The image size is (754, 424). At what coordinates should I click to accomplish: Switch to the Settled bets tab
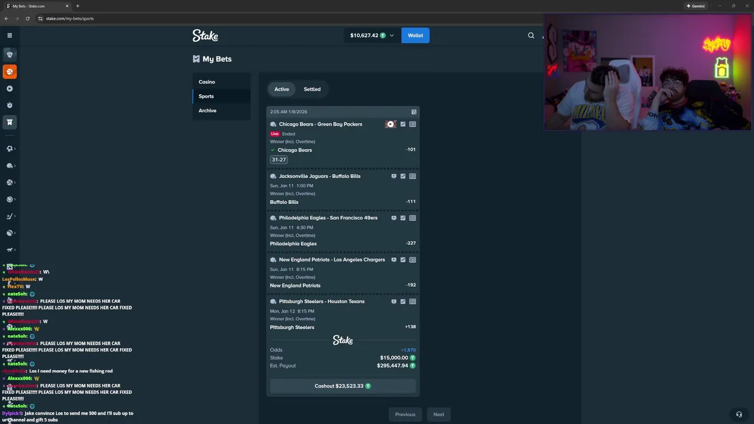tap(312, 89)
